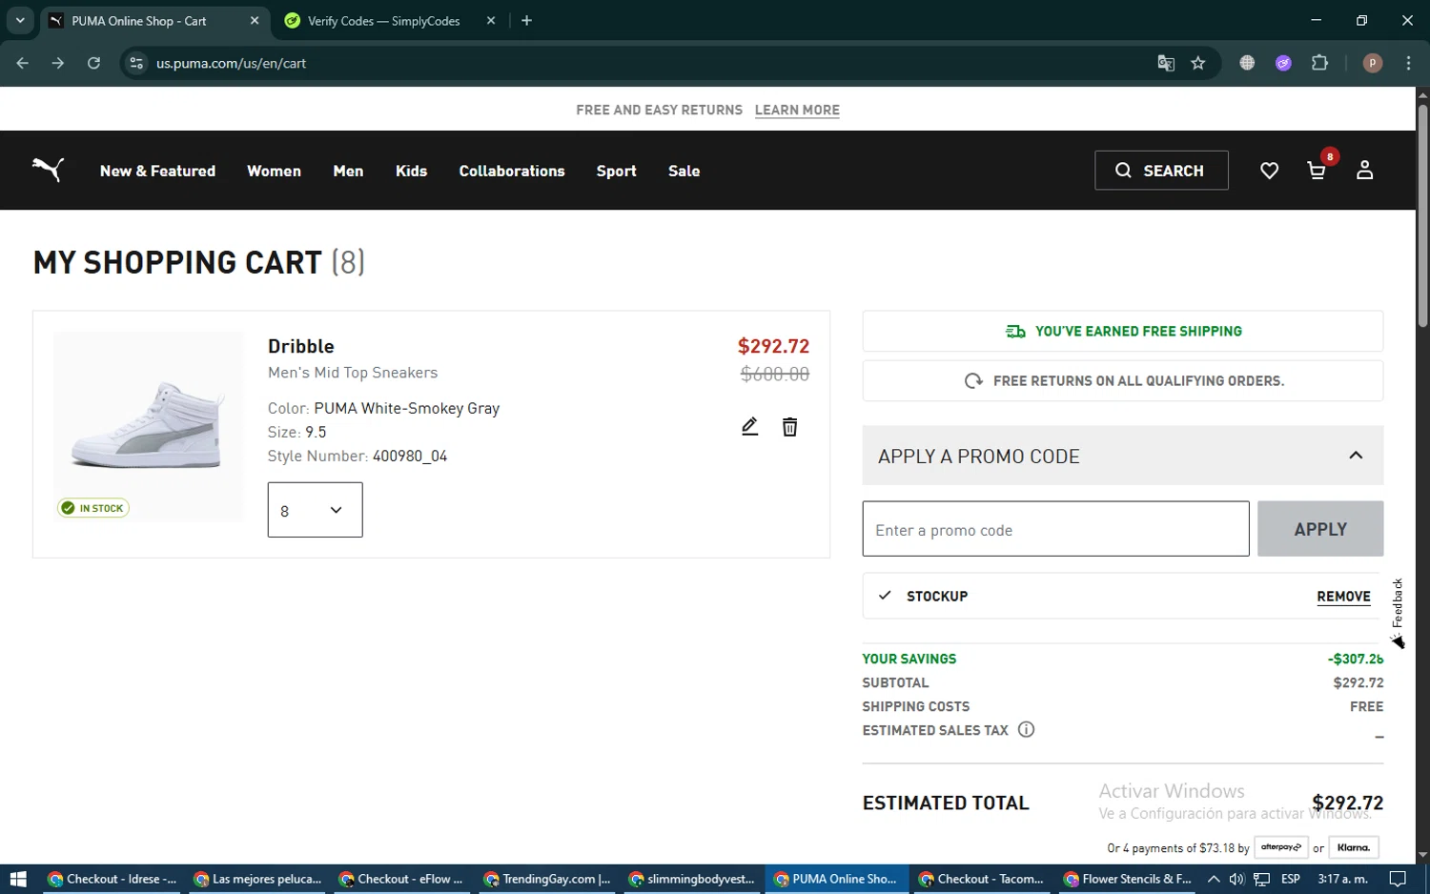Open the Sport menu

click(616, 171)
